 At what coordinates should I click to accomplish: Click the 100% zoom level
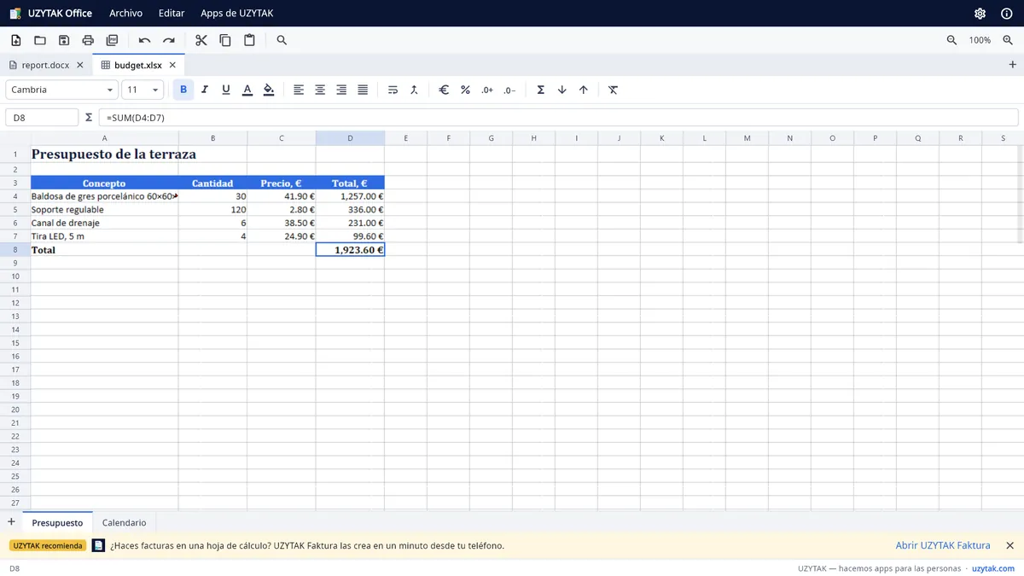[x=980, y=40]
